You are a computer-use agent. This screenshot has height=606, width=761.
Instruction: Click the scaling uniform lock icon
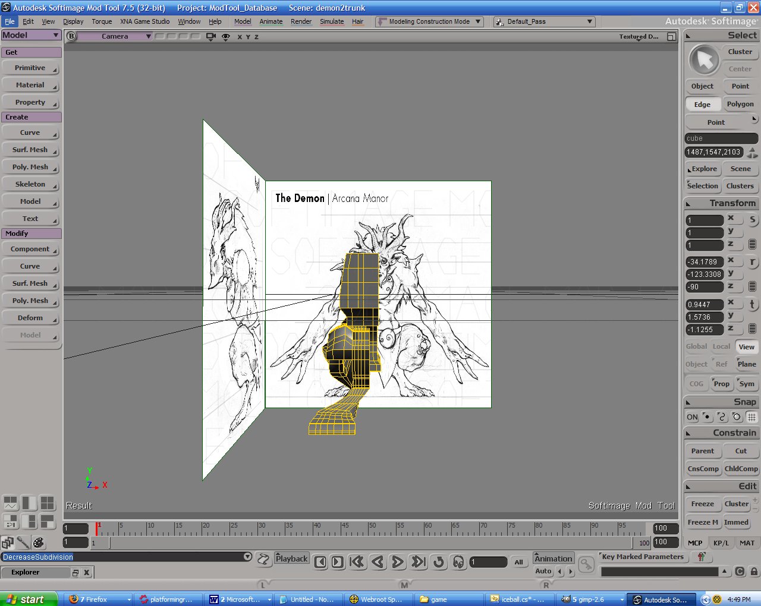pyautogui.click(x=752, y=244)
